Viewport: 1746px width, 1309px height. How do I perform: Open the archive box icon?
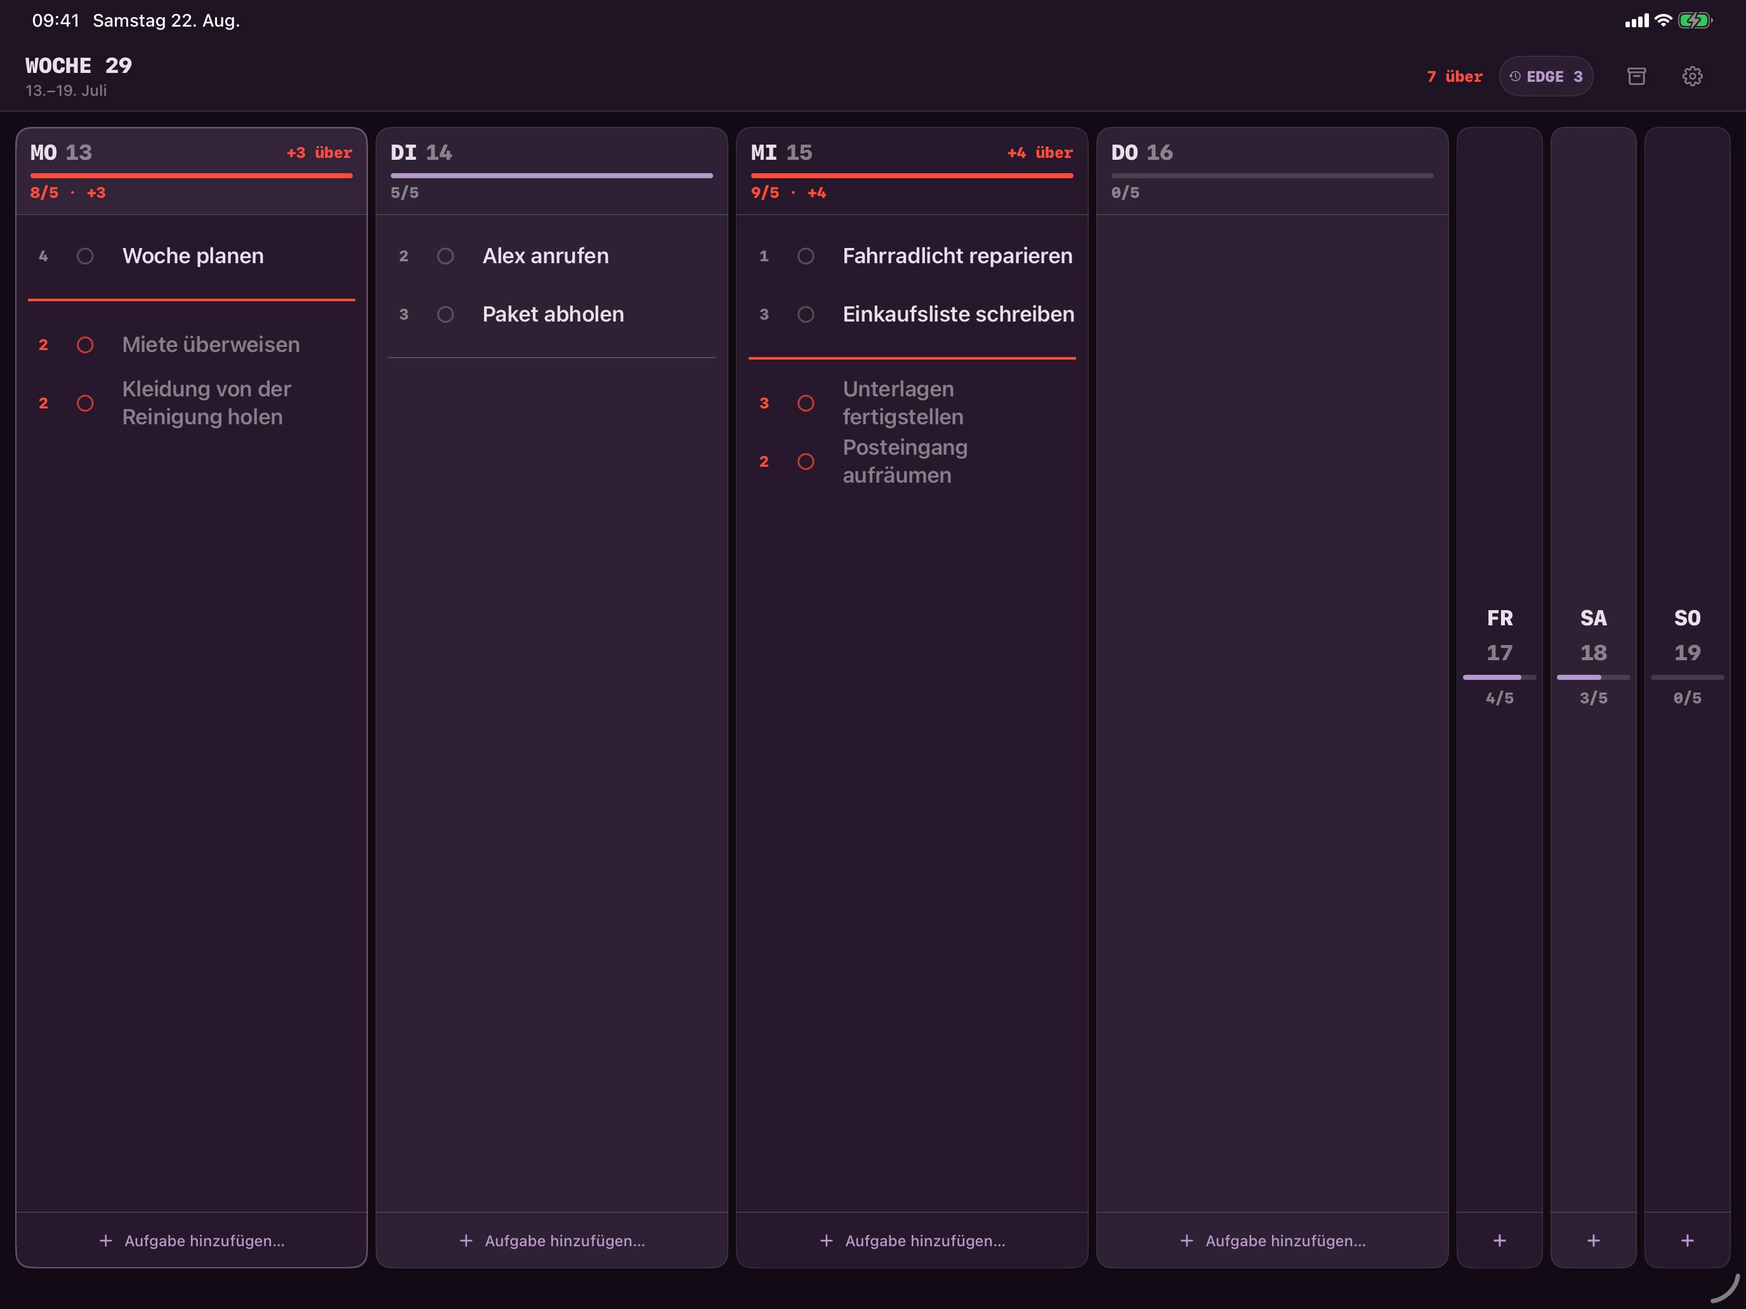point(1636,77)
